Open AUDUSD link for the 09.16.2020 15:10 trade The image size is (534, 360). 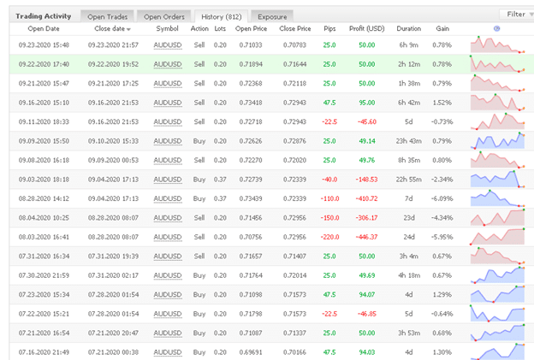167,103
